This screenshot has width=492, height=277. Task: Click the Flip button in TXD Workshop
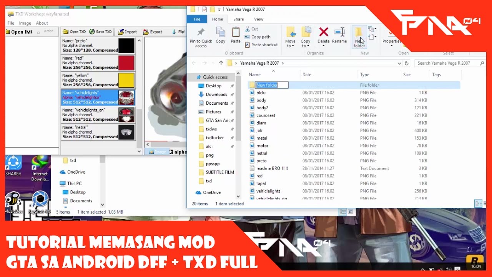(178, 32)
